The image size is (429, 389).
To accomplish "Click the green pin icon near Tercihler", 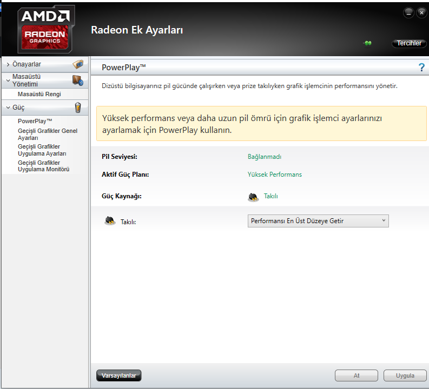I will click(x=367, y=43).
